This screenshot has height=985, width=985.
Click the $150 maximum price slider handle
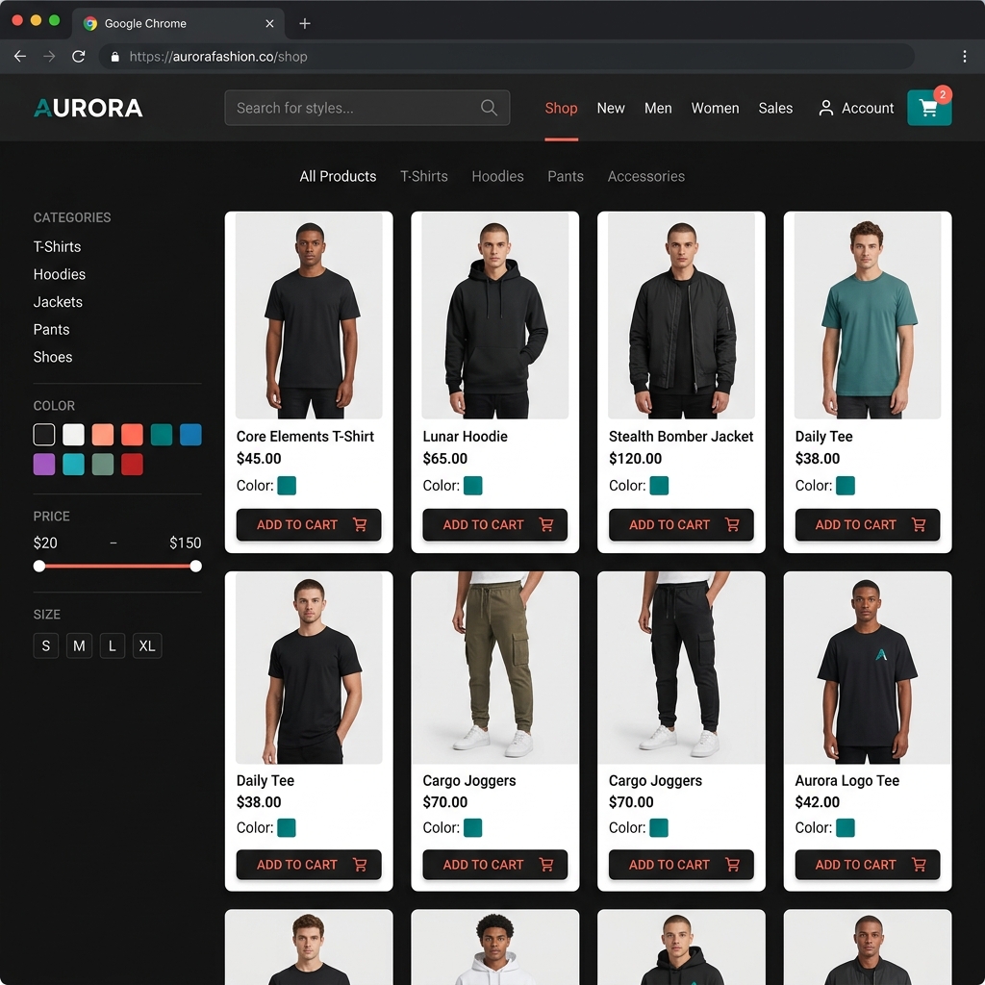196,567
